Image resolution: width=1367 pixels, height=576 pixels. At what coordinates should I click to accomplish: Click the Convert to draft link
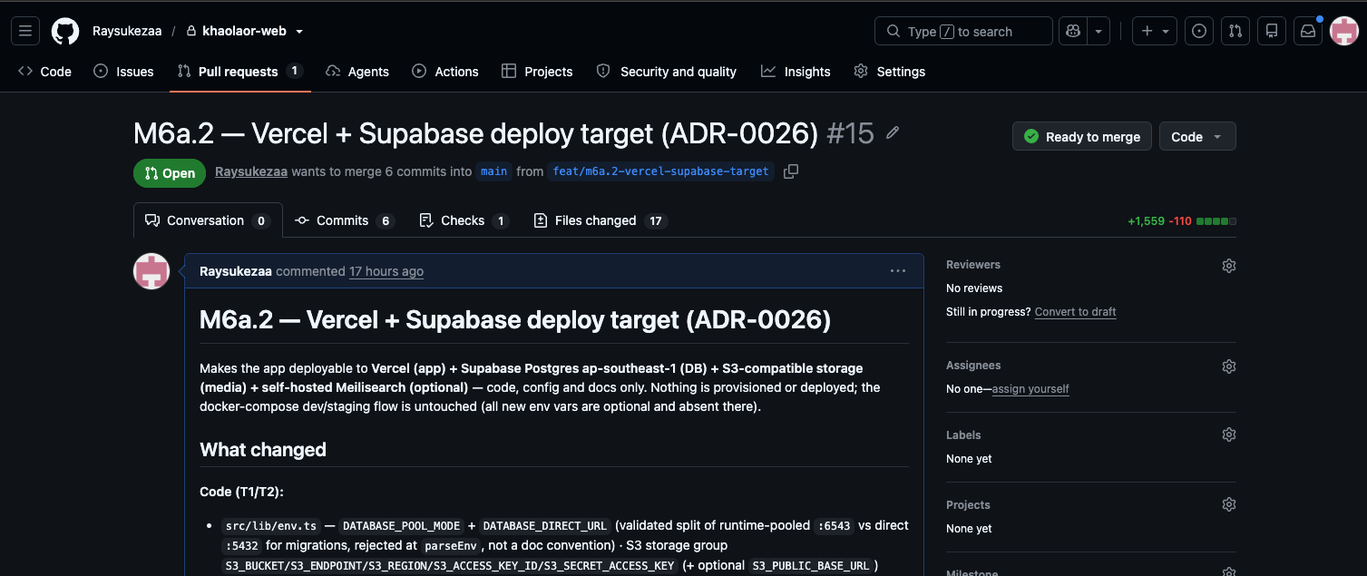pyautogui.click(x=1075, y=312)
